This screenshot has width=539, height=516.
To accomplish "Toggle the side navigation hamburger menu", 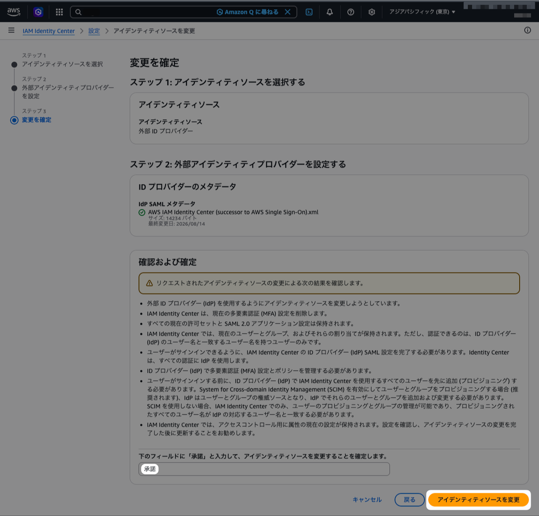I will coord(11,30).
